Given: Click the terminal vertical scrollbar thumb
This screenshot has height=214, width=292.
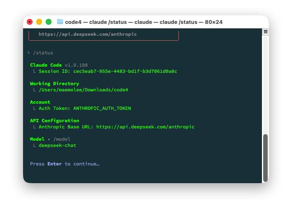Looking at the screenshot, I should coord(265,158).
